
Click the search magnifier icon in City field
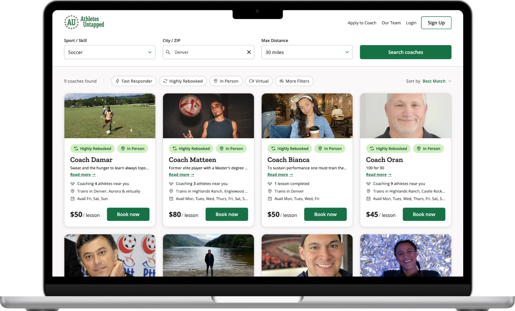168,52
